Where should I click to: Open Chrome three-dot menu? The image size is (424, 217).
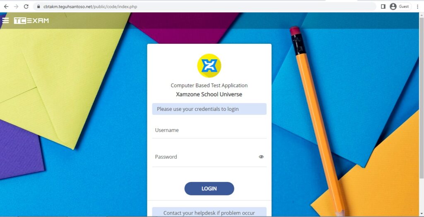point(417,7)
